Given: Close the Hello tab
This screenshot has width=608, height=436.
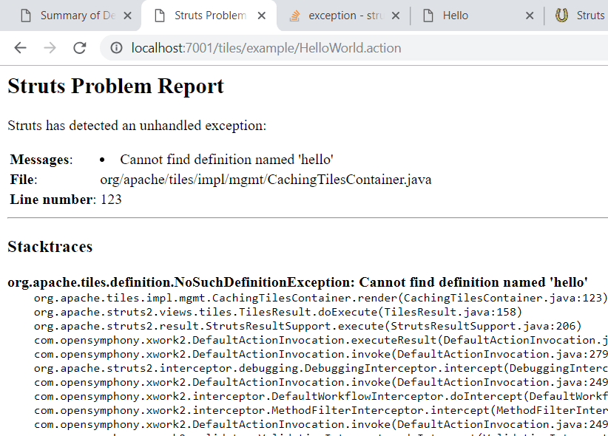Looking at the screenshot, I should [530, 16].
